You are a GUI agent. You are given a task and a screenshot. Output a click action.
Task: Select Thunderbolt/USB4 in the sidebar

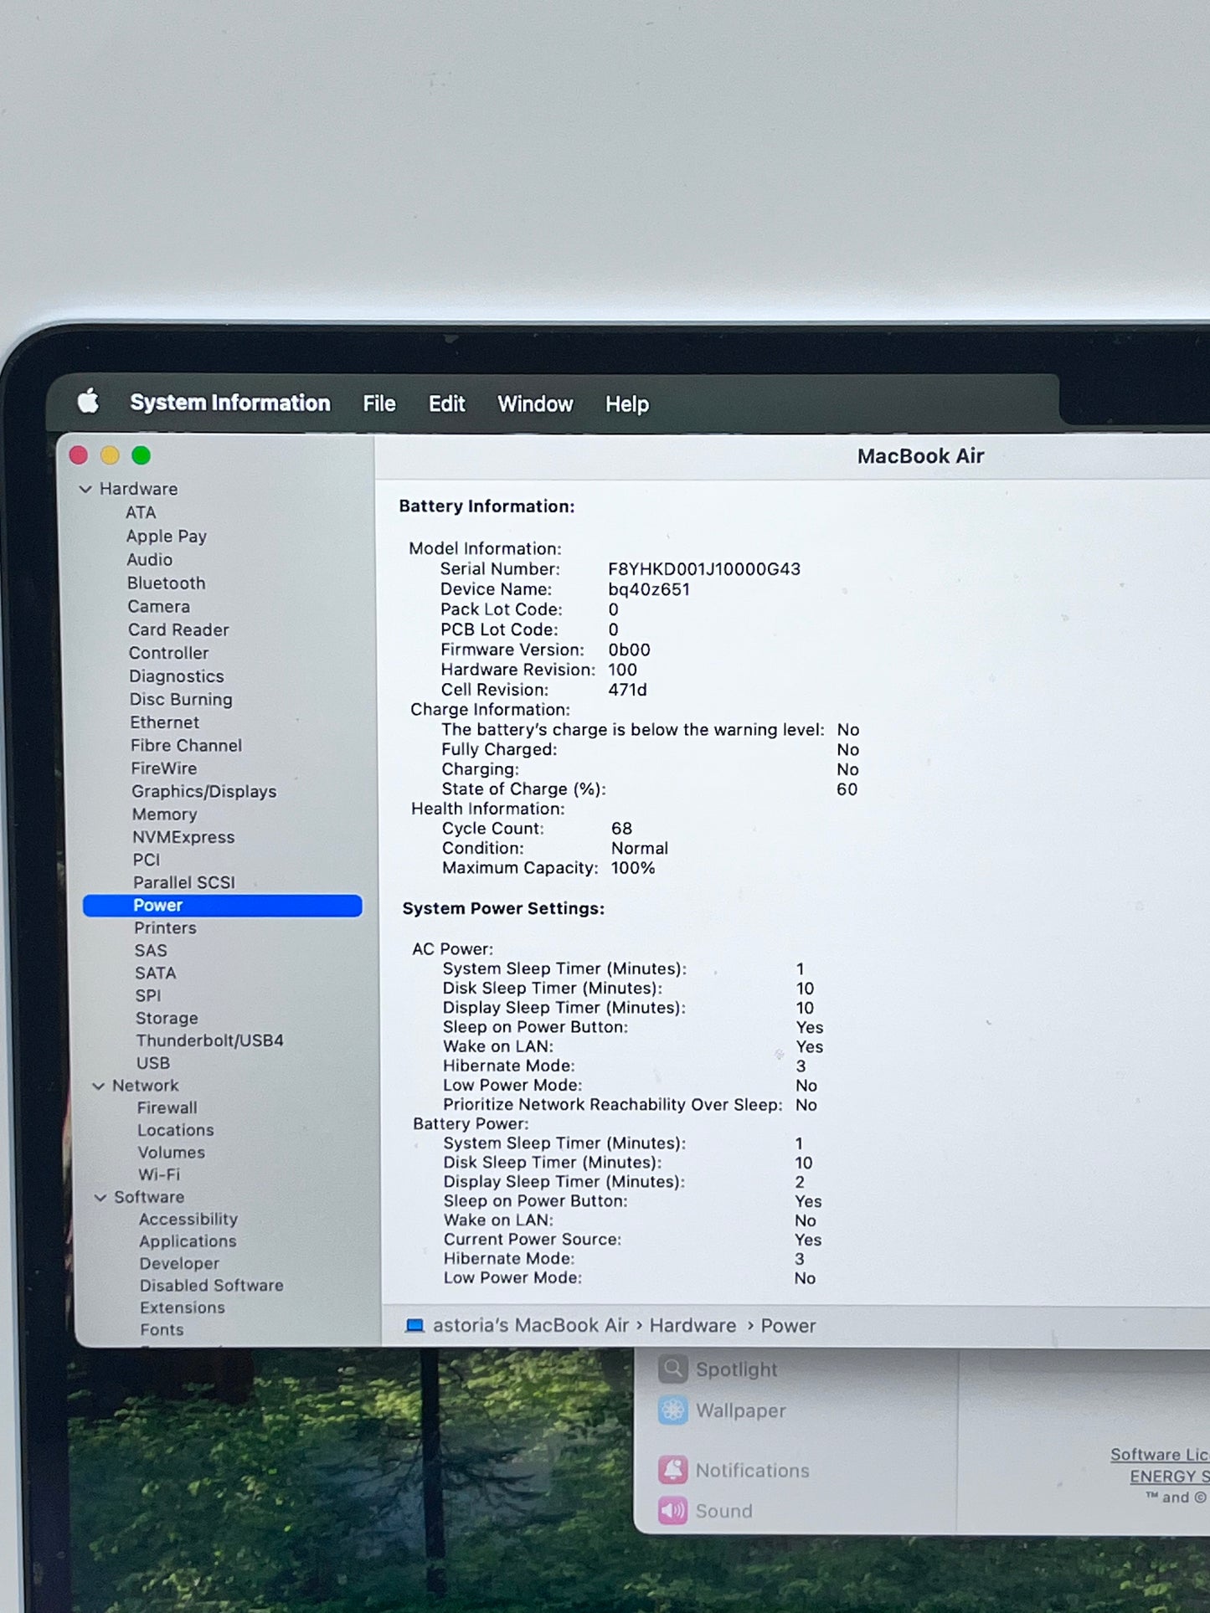coord(210,1040)
